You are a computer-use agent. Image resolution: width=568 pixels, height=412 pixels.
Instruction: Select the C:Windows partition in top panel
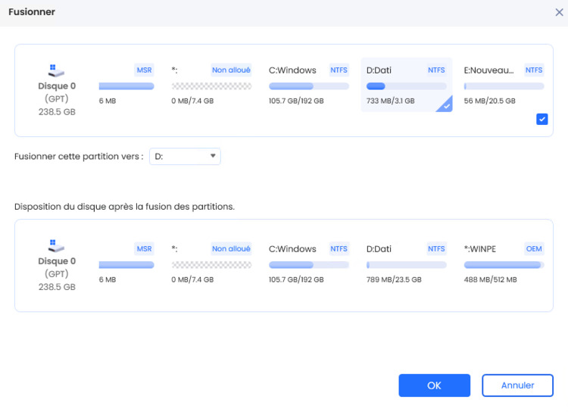tap(309, 85)
